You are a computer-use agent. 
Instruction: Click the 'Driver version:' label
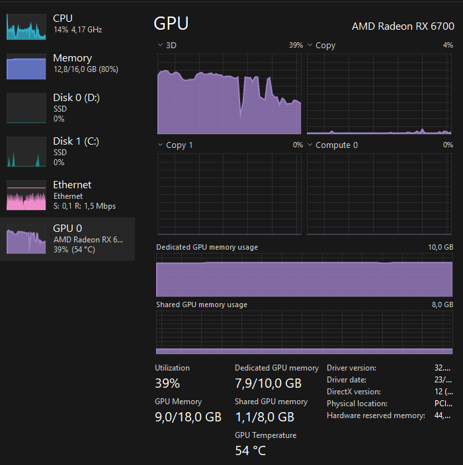click(351, 368)
